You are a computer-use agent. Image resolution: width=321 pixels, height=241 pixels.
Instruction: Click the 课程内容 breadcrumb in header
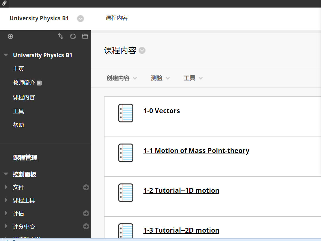[117, 18]
